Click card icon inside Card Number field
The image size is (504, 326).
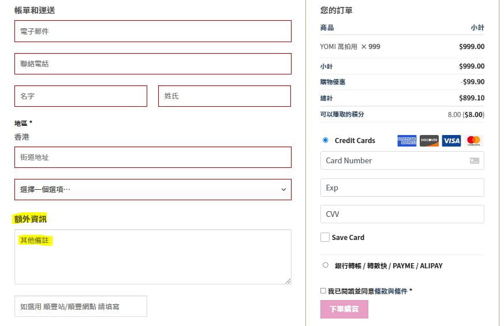point(475,160)
